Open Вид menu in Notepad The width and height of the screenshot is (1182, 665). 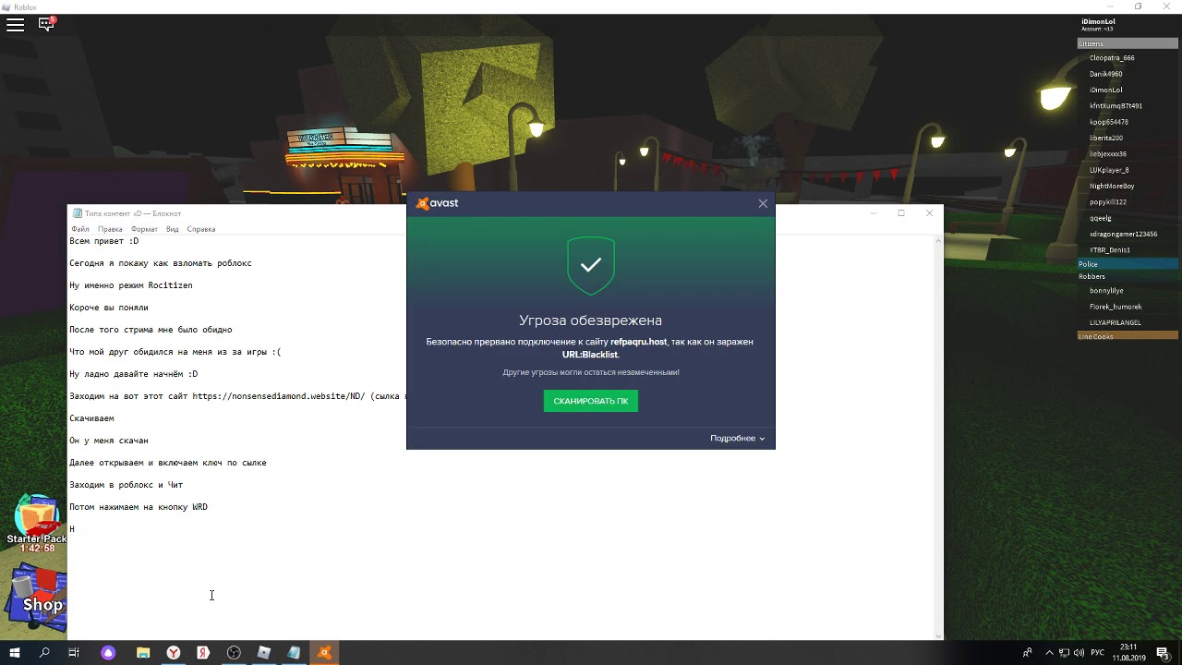(173, 229)
